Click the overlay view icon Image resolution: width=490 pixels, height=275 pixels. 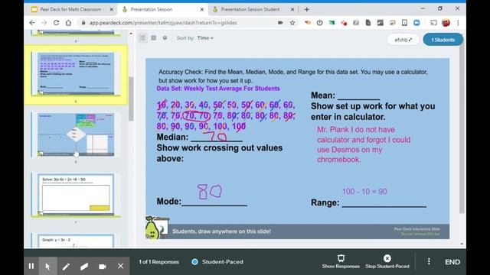click(165, 37)
